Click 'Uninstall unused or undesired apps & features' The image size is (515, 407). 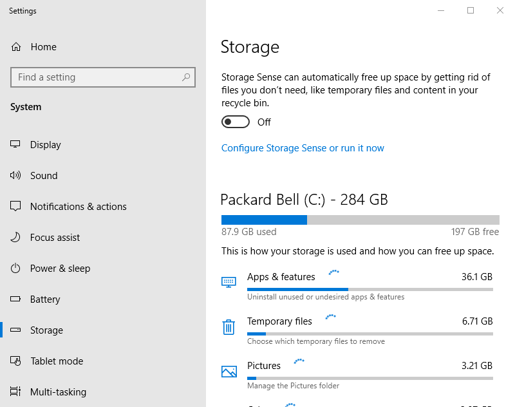pyautogui.click(x=326, y=297)
